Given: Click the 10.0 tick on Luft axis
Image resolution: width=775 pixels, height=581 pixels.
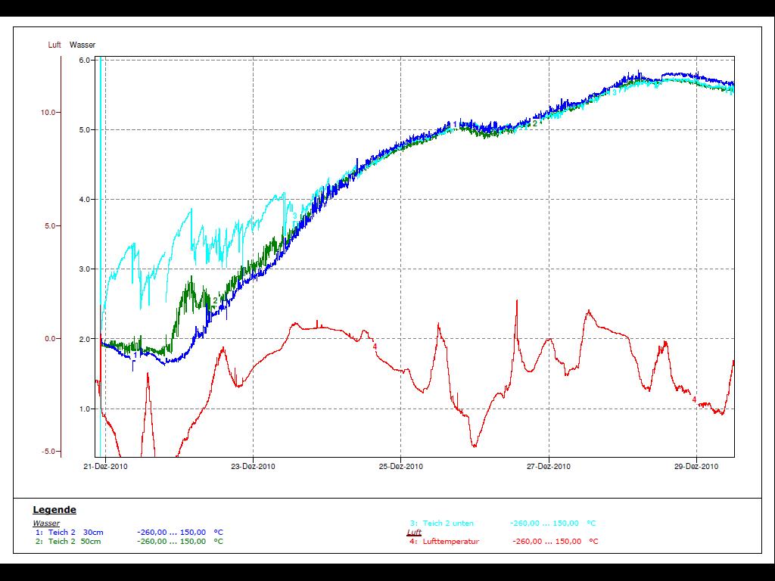Looking at the screenshot, I should [49, 112].
